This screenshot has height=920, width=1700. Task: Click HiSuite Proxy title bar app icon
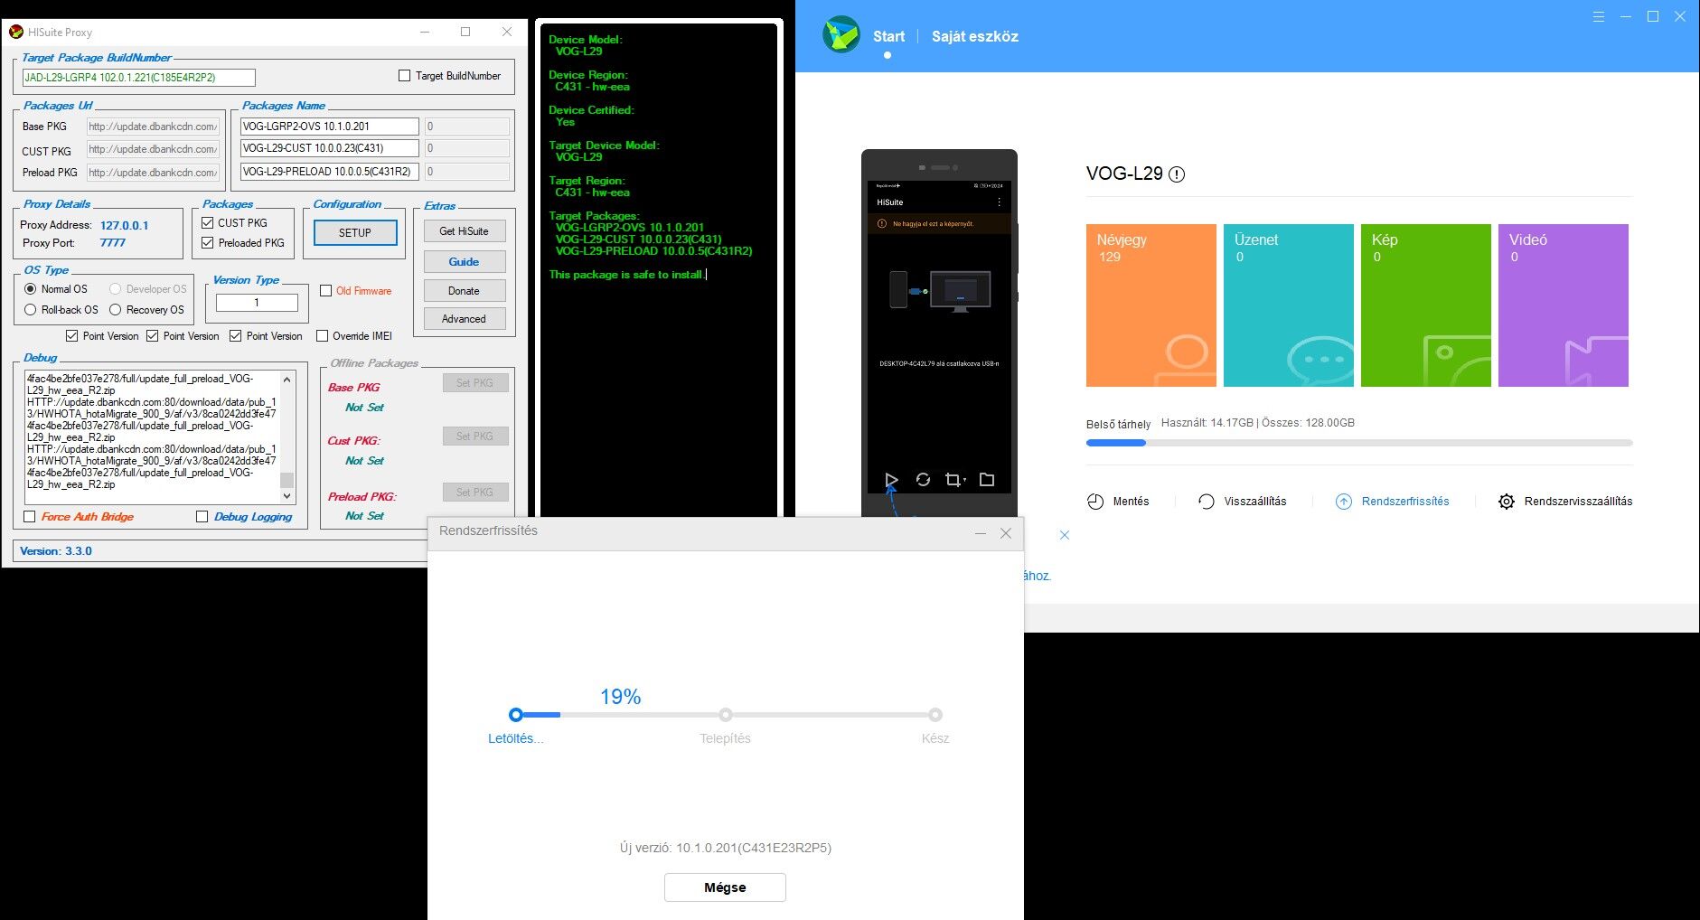click(16, 32)
